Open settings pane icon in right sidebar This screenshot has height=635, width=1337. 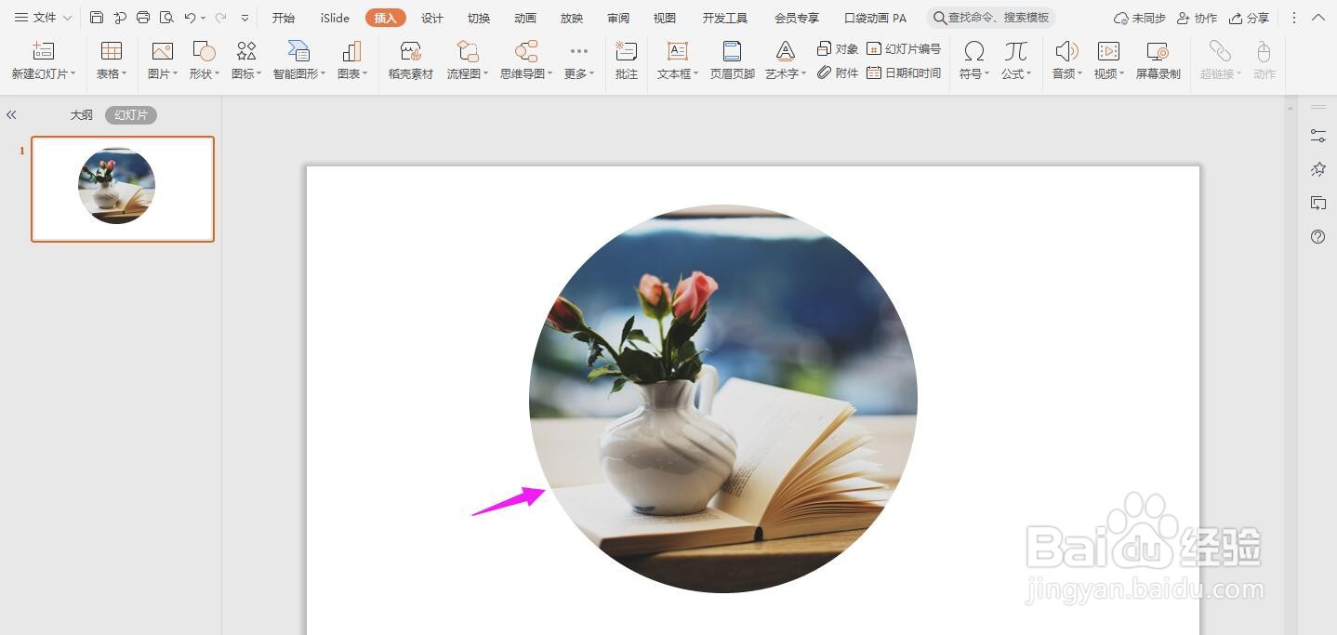pos(1317,136)
